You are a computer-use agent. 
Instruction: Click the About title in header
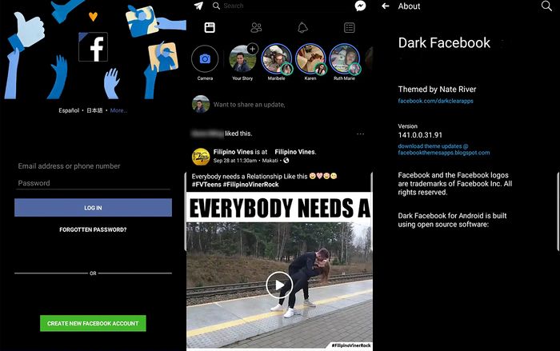409,6
